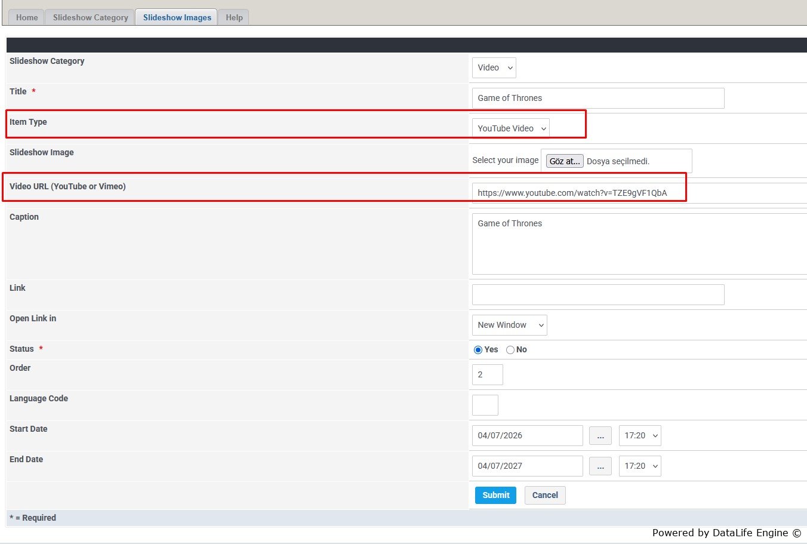Select the Yes status radio button
This screenshot has width=807, height=544.
point(478,350)
